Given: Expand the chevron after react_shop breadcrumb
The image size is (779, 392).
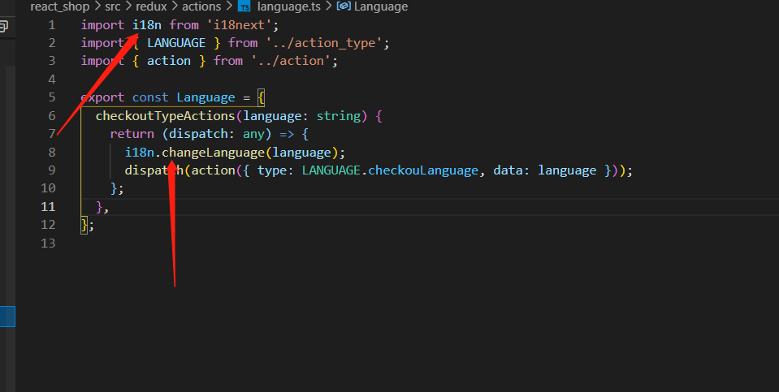Looking at the screenshot, I should tap(97, 6).
